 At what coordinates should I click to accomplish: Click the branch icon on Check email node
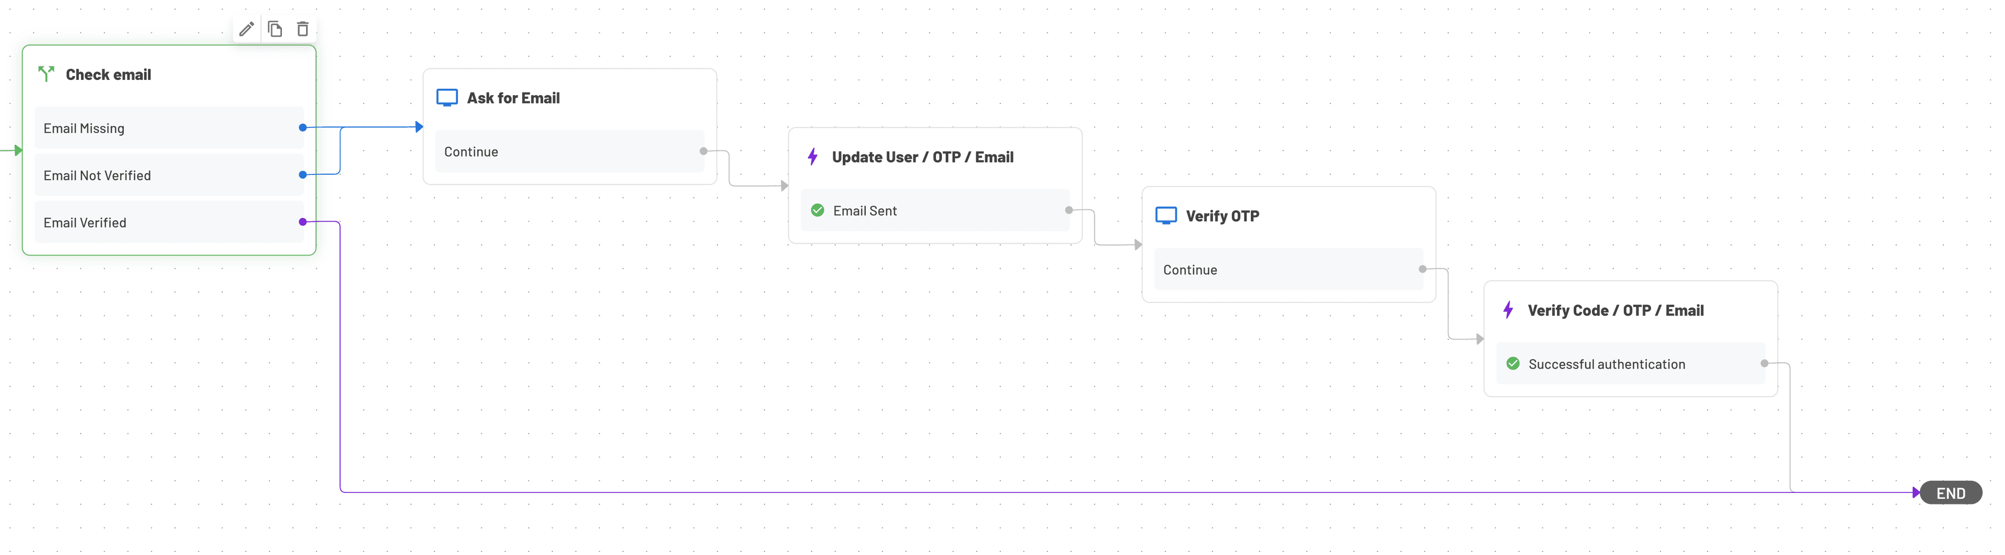(x=46, y=74)
